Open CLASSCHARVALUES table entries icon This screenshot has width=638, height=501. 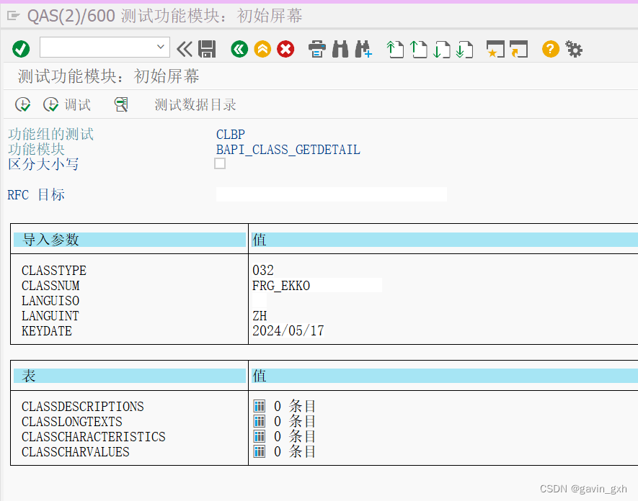[x=259, y=451]
